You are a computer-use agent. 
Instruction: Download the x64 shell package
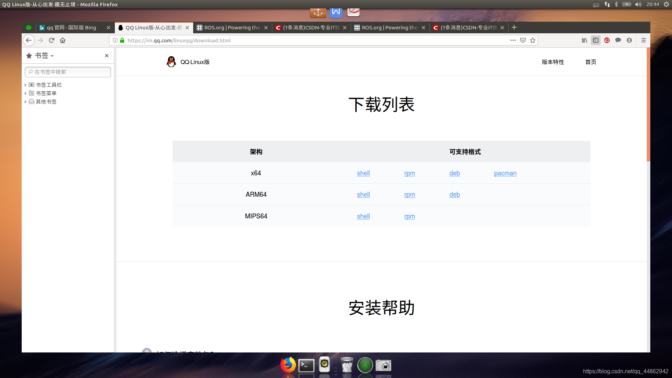363,173
